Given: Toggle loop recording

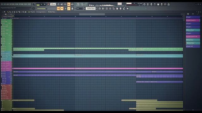Looking at the screenshot, I should [72, 4].
